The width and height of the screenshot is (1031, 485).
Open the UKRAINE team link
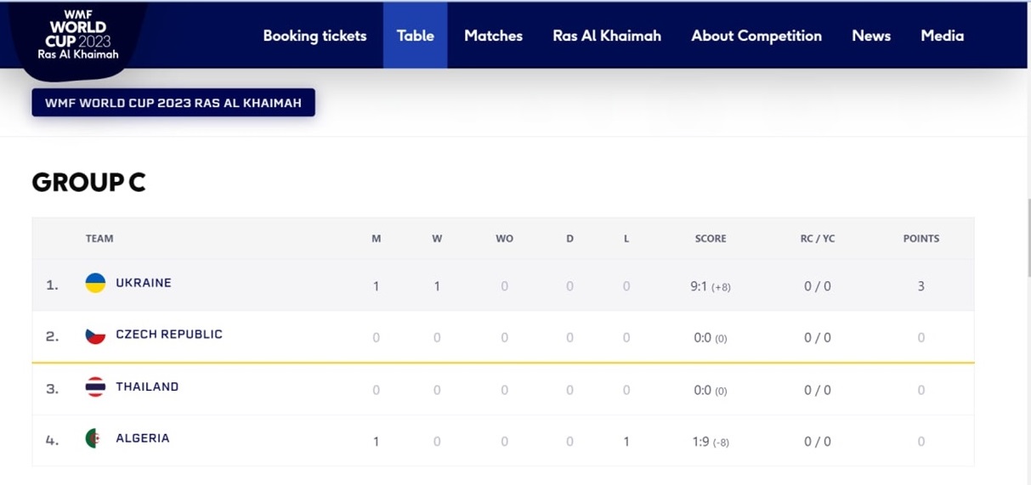pos(144,283)
